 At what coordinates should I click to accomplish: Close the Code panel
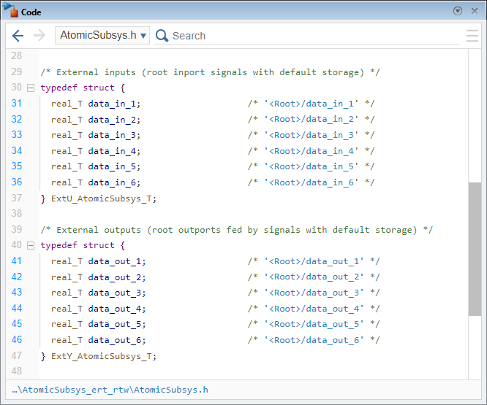click(x=475, y=11)
